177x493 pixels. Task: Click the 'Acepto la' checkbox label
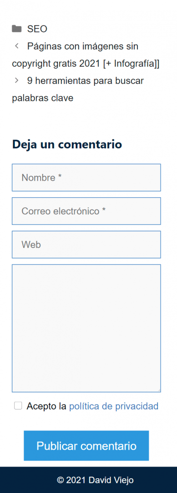pyautogui.click(x=47, y=406)
